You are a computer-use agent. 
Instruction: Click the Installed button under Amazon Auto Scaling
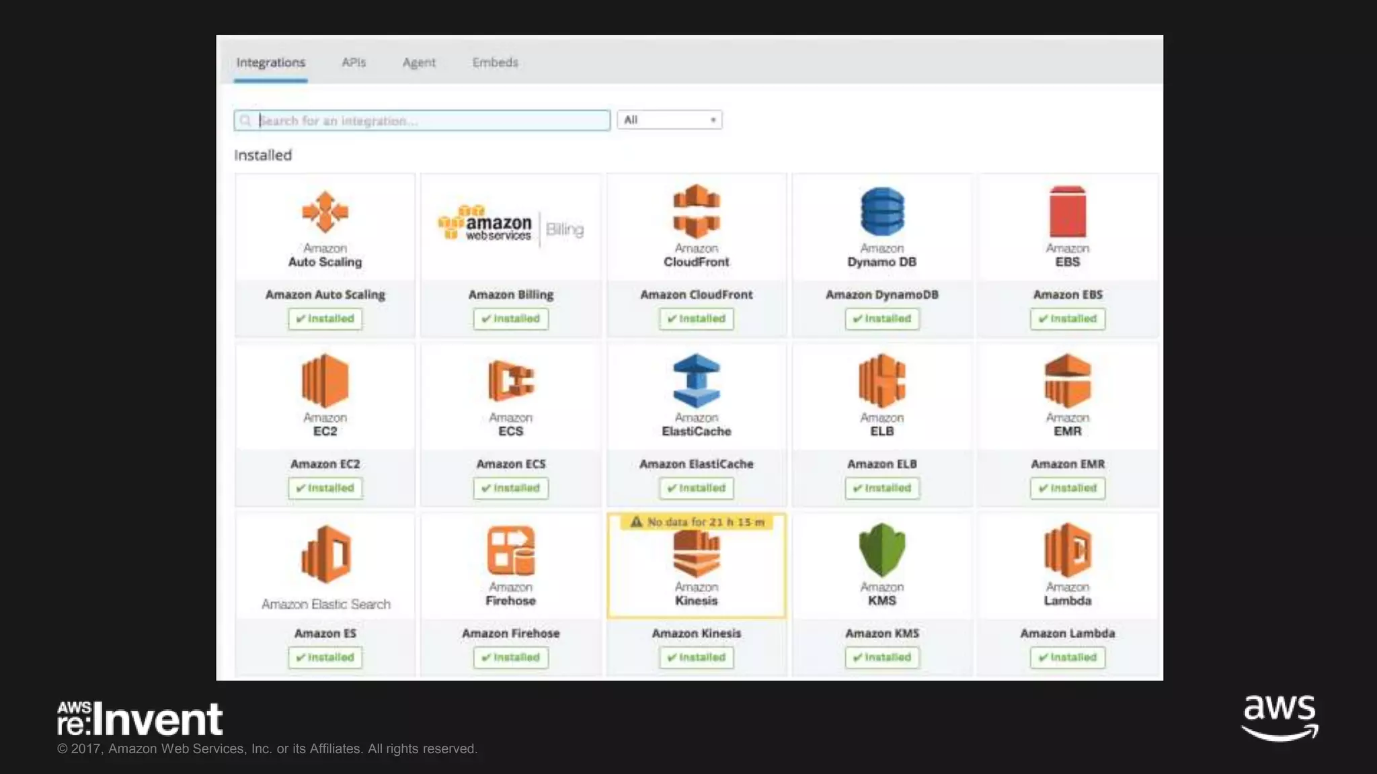pyautogui.click(x=325, y=318)
